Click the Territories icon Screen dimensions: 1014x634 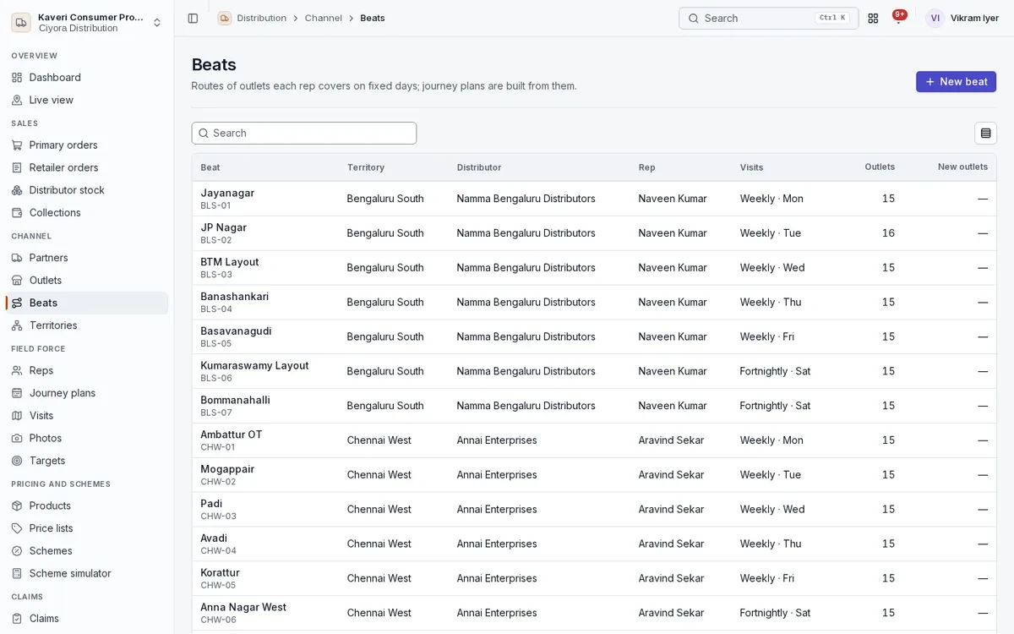pos(17,325)
